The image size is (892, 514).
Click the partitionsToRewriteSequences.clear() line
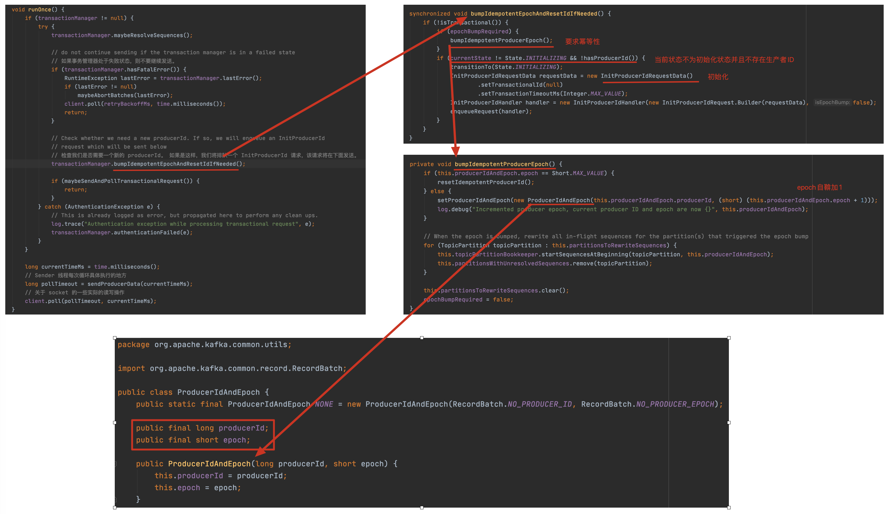[496, 291]
